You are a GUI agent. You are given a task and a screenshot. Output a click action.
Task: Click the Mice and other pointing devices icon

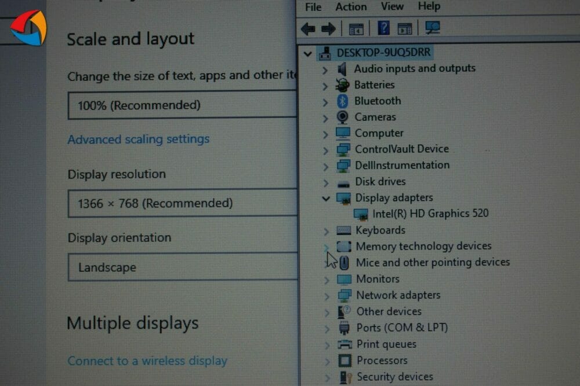(x=344, y=263)
